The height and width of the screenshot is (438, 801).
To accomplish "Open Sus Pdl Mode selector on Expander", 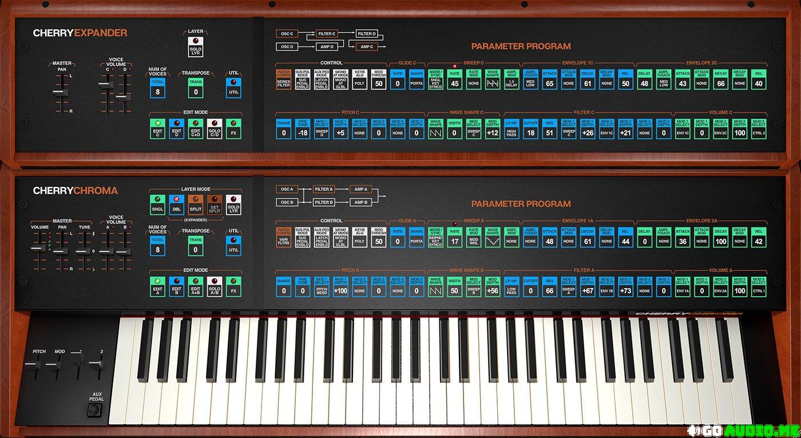I will coord(303,79).
